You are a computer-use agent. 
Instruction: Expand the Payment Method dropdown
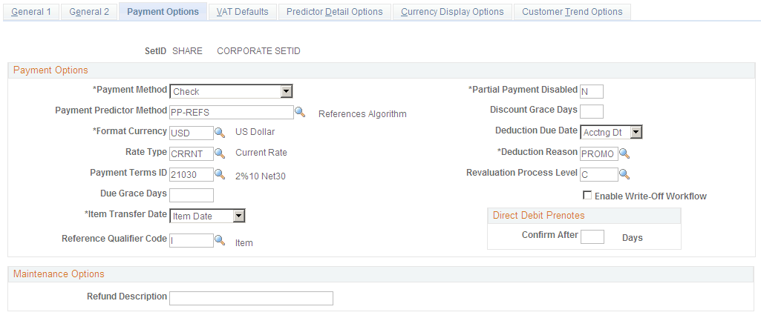tap(287, 91)
